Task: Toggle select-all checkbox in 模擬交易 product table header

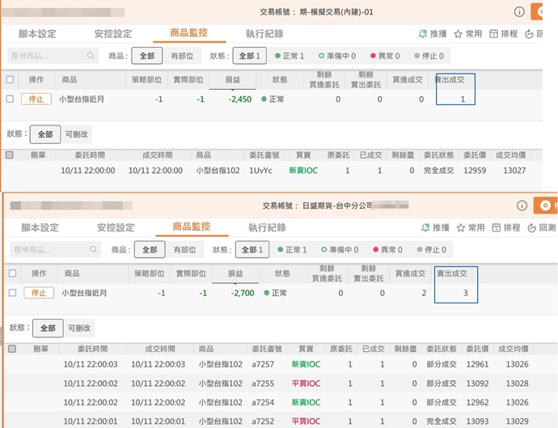Action: (10, 79)
